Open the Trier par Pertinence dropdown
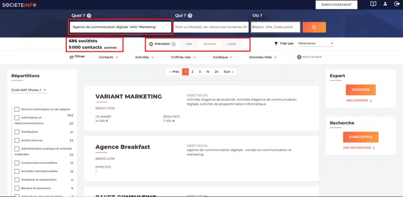Image resolution: width=403 pixels, height=197 pixels. pyautogui.click(x=316, y=43)
